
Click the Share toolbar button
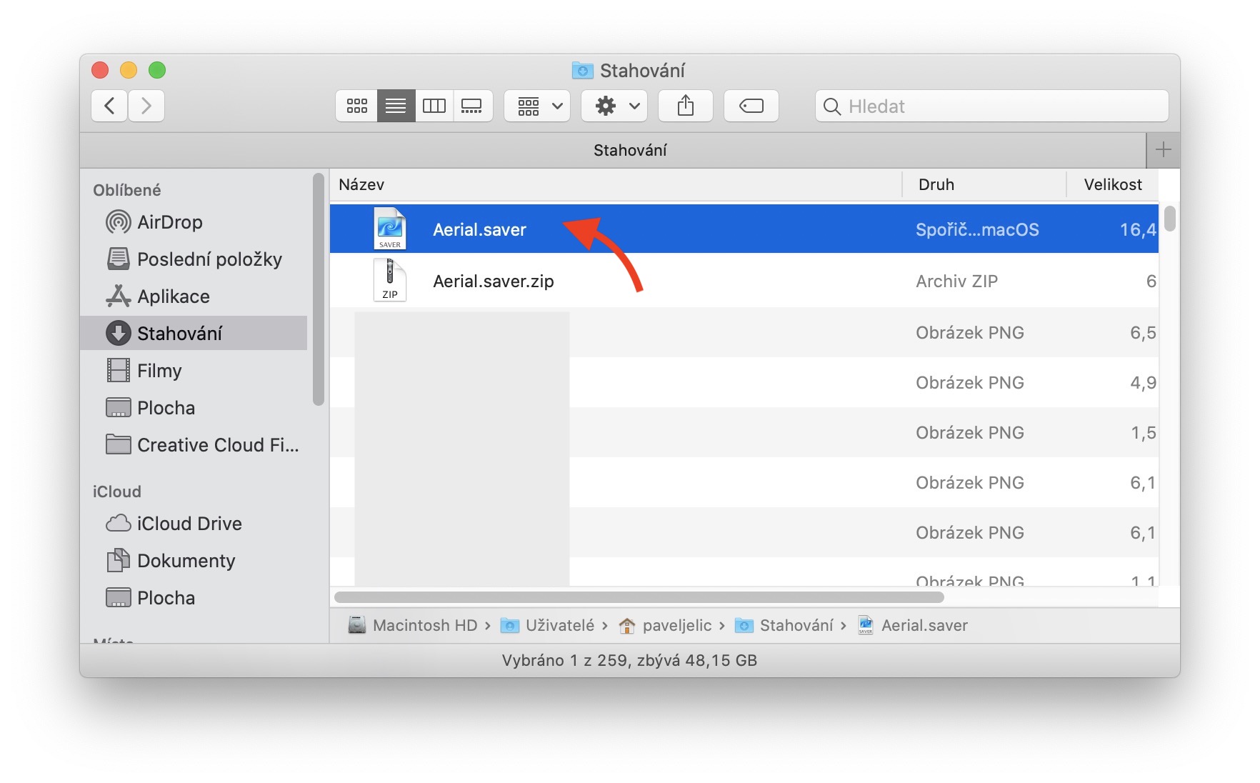pyautogui.click(x=686, y=106)
